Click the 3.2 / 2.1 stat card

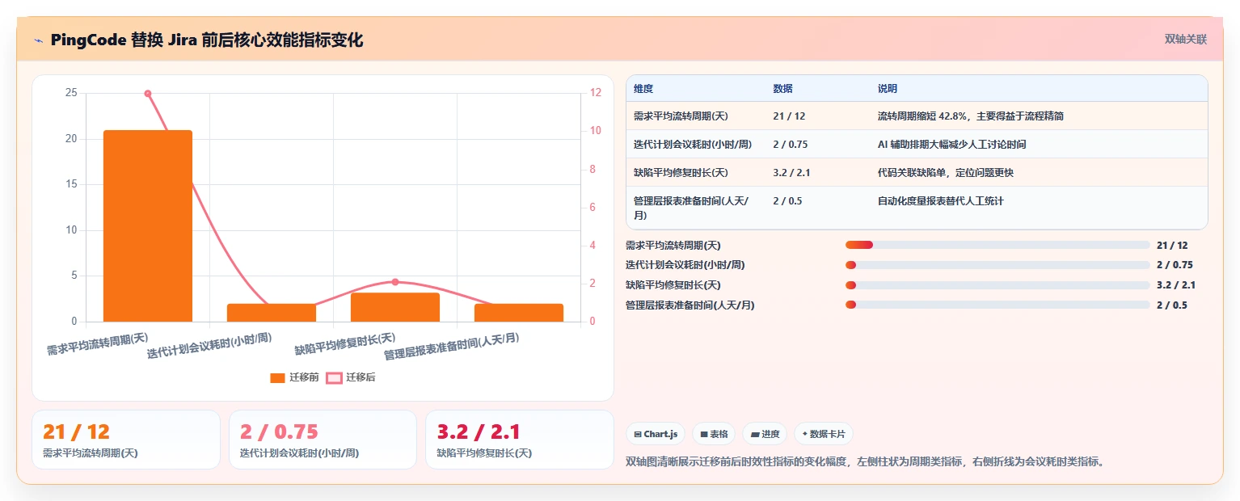click(x=520, y=440)
